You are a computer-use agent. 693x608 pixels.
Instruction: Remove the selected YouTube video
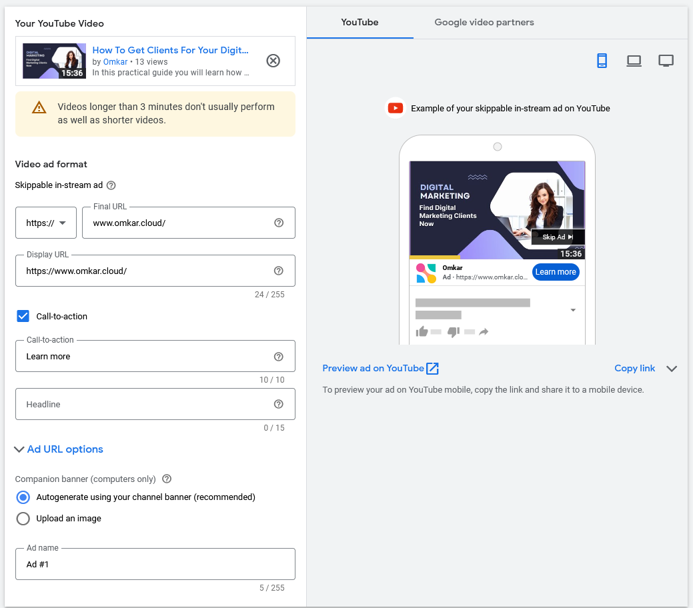(273, 61)
